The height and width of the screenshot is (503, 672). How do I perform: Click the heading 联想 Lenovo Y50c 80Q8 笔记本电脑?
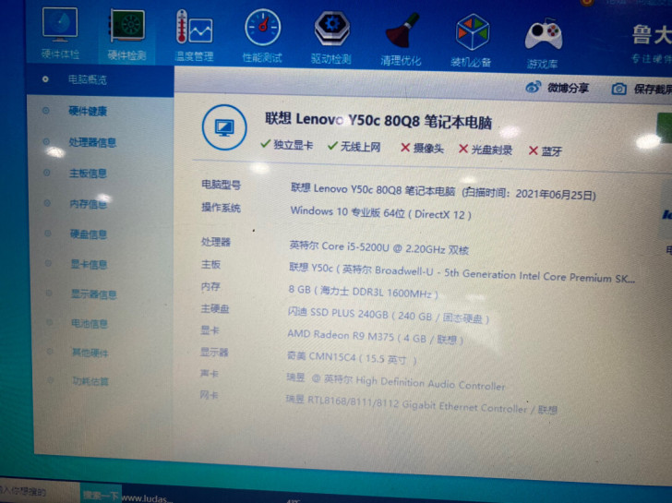click(378, 121)
